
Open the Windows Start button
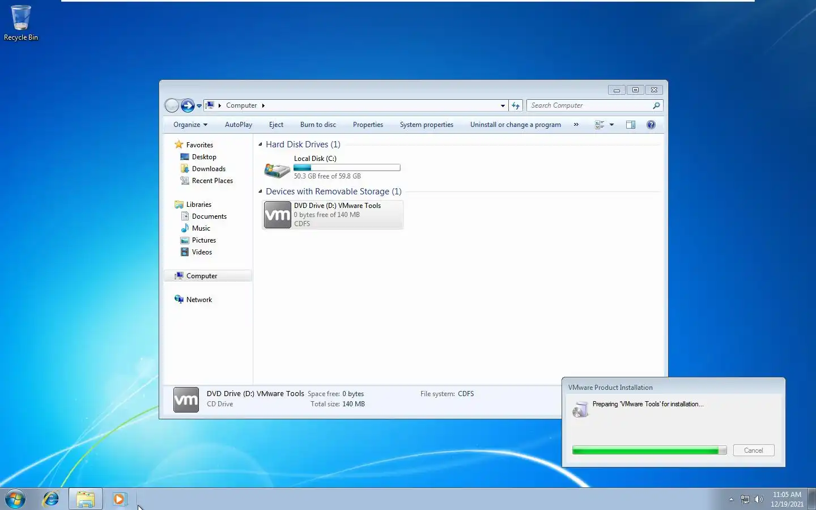point(15,499)
